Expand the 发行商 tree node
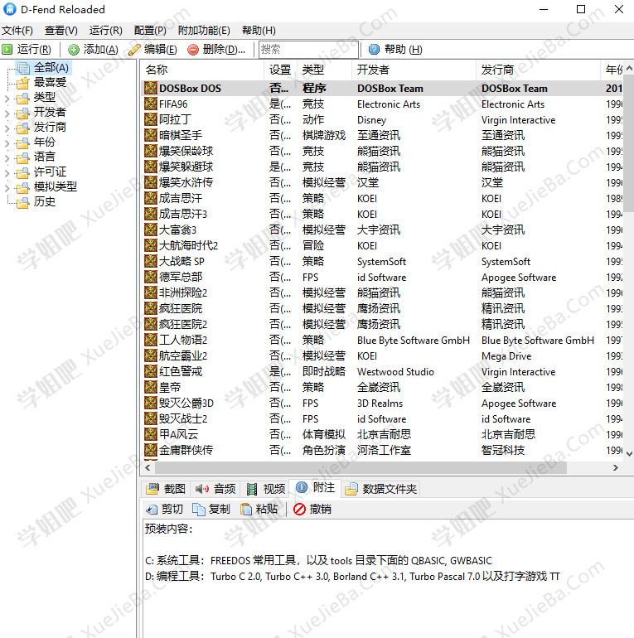 coord(7,128)
